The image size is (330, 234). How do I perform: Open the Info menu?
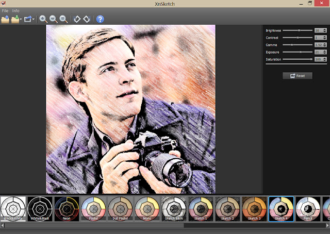(x=15, y=11)
